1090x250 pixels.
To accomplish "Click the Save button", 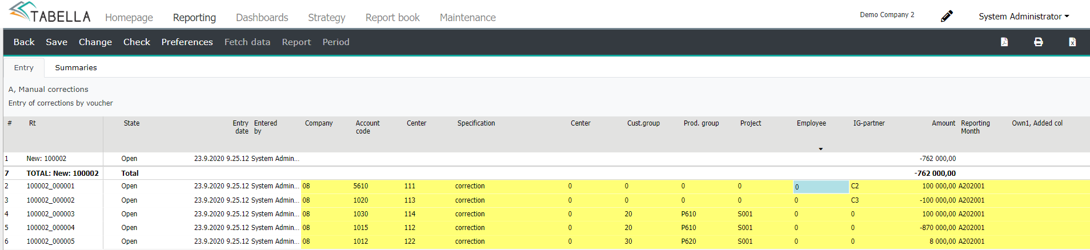I will (x=57, y=42).
